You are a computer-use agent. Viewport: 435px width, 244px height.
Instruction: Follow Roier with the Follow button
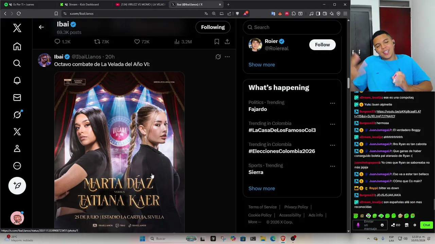click(323, 45)
